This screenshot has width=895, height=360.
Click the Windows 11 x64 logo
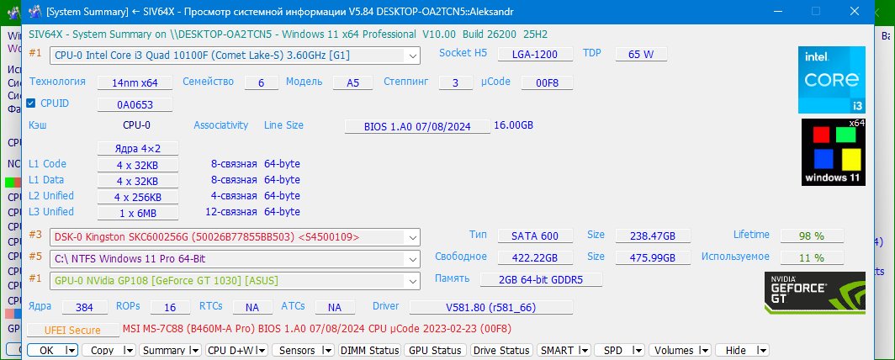coord(833,151)
